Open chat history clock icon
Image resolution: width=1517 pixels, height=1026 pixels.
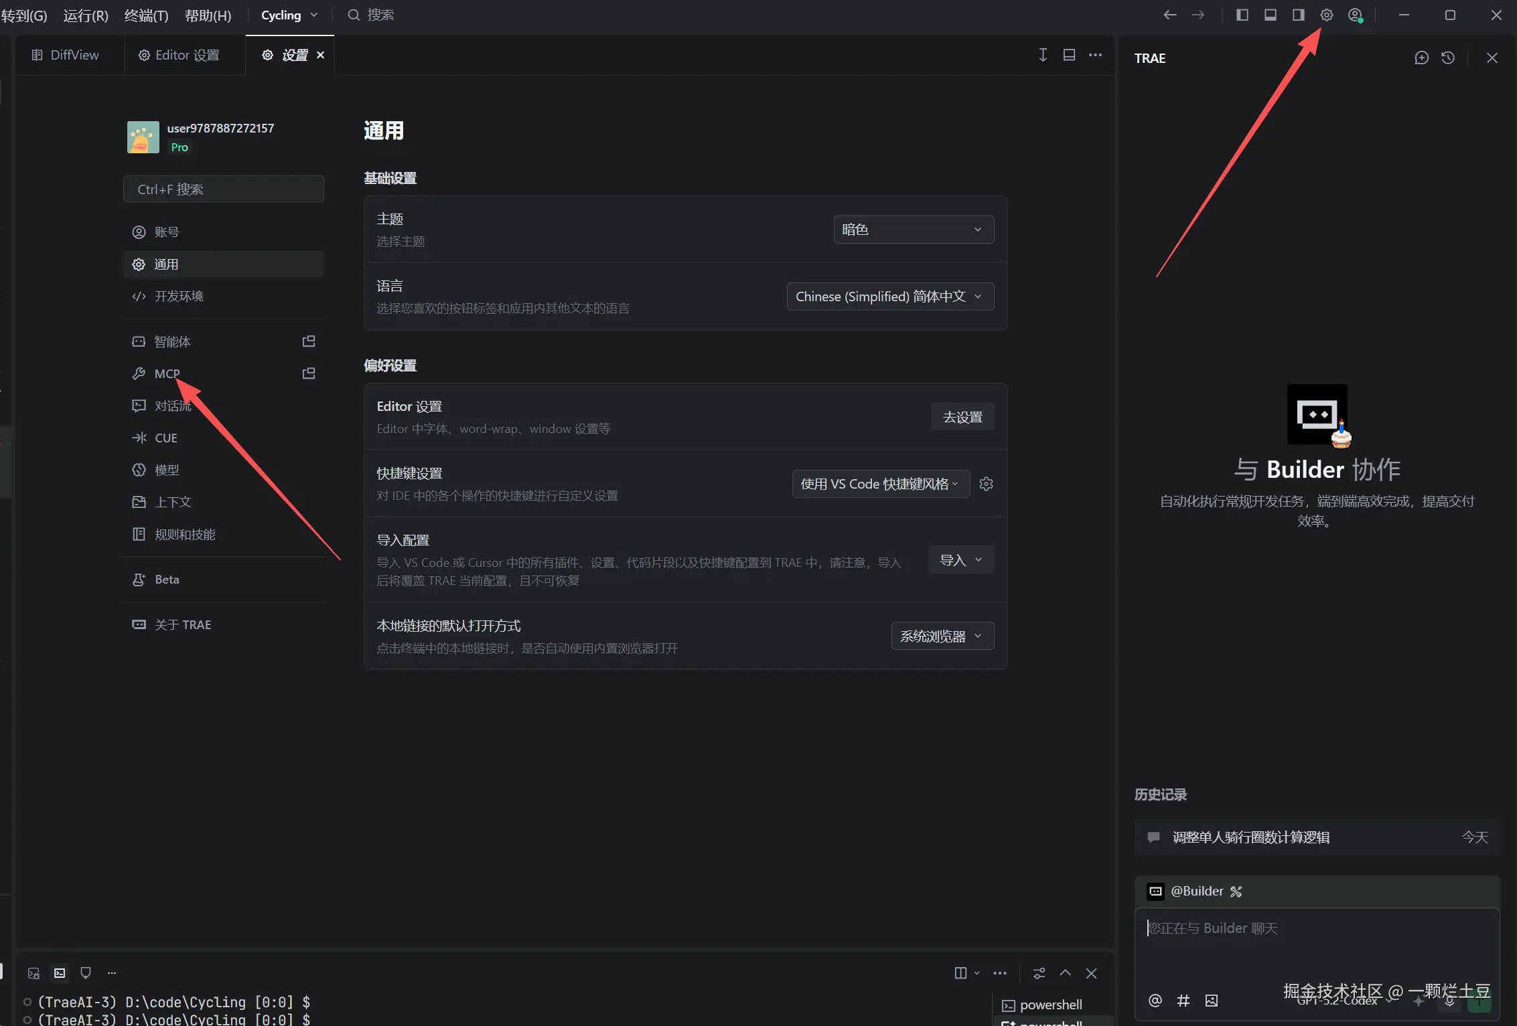(1448, 58)
